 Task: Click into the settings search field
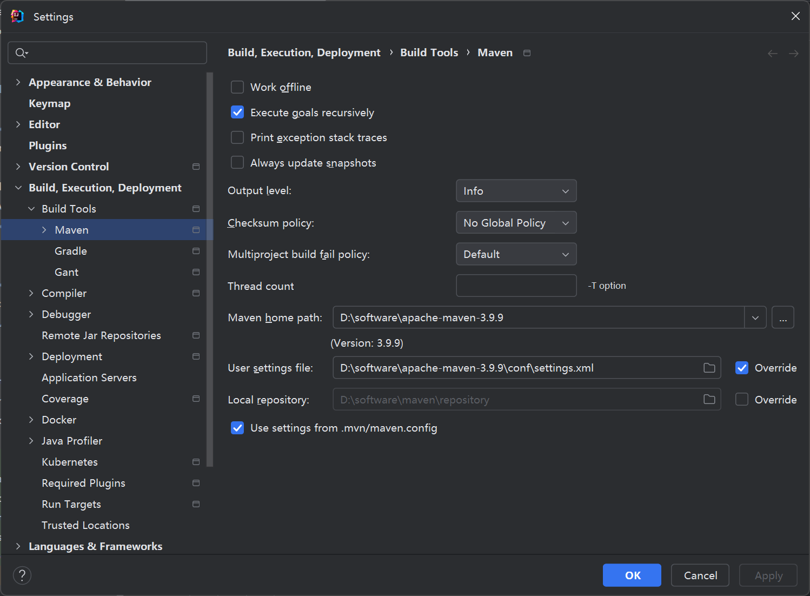tap(107, 52)
